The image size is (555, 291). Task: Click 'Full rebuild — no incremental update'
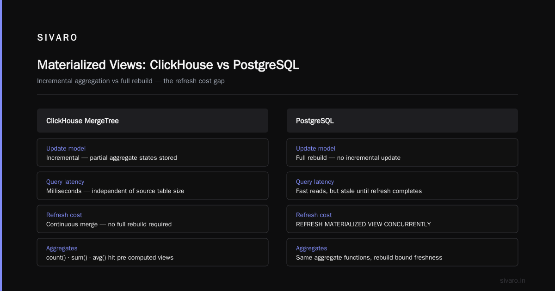coord(348,158)
